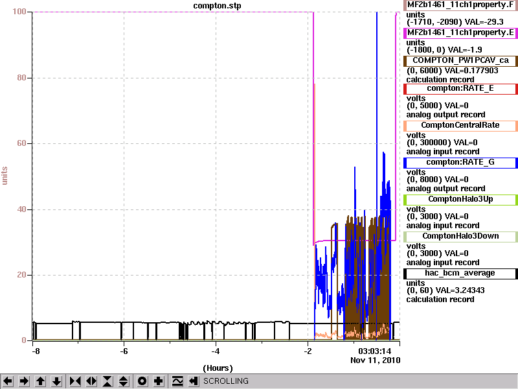Select compton:RATE_E red legend box
The height and width of the screenshot is (389, 518).
pos(460,88)
